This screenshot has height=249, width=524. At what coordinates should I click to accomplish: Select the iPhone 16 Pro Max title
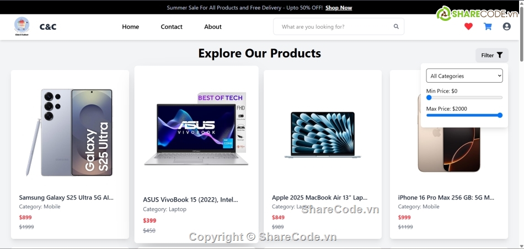[446, 198]
